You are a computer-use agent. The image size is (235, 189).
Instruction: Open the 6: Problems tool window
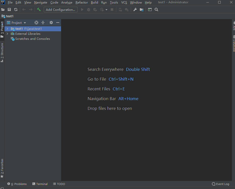click(17, 184)
